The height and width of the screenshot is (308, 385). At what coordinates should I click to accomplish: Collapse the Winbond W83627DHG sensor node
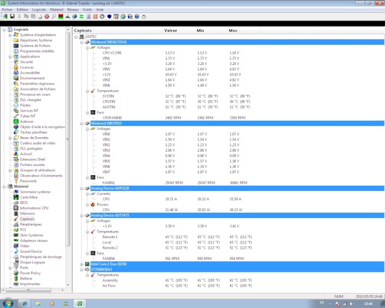click(82, 42)
